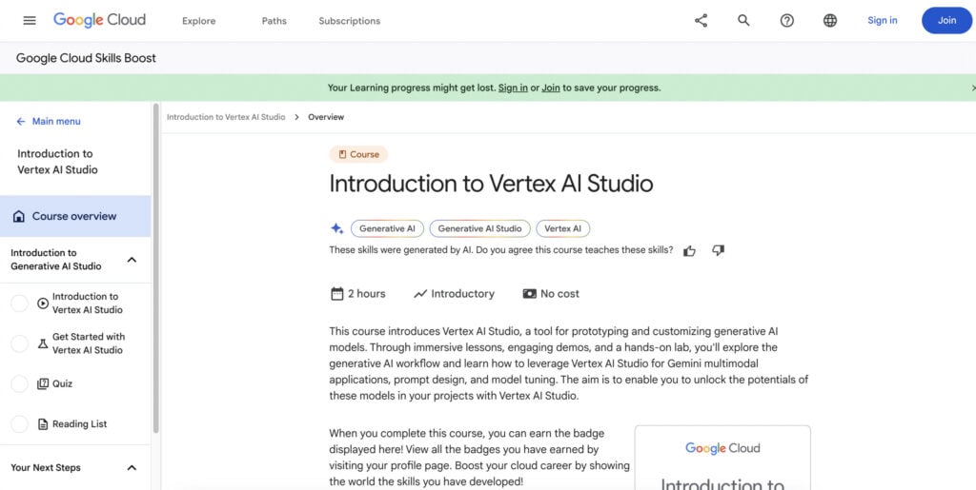Open the Subscriptions menu item
The image size is (976, 490).
(349, 21)
